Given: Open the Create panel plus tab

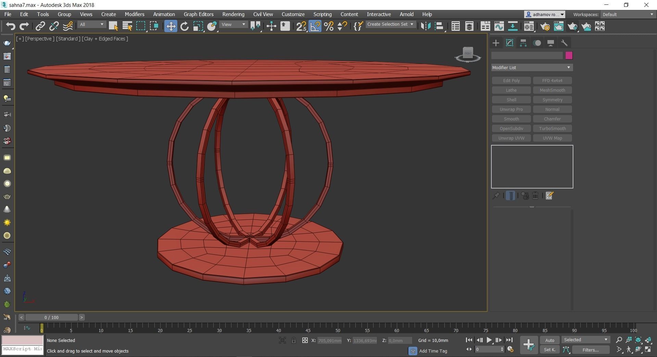Looking at the screenshot, I should [x=496, y=43].
